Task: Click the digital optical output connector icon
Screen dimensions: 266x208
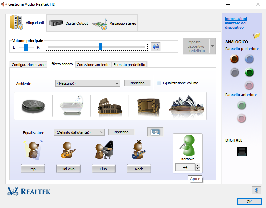Action: coord(242,151)
